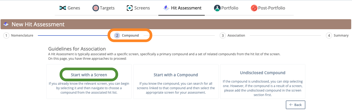Click the Genes DNA icon

pos(63,8)
